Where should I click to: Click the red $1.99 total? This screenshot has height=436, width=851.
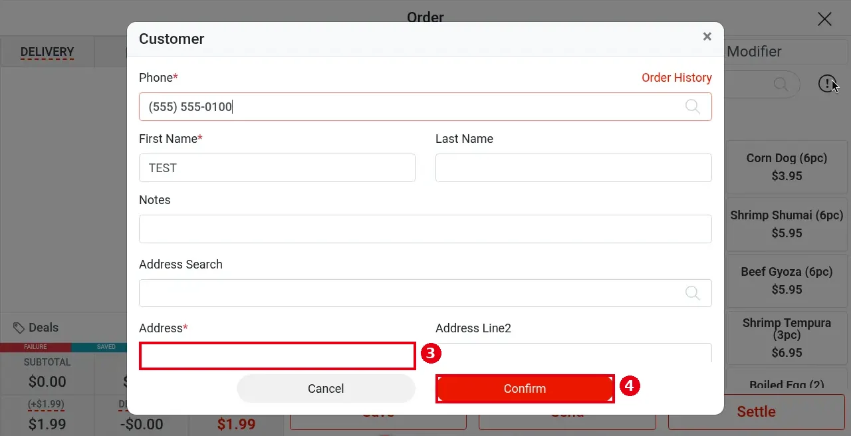[x=236, y=424]
